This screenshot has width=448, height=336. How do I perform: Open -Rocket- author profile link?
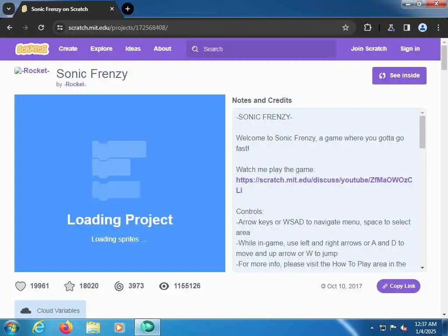point(75,84)
